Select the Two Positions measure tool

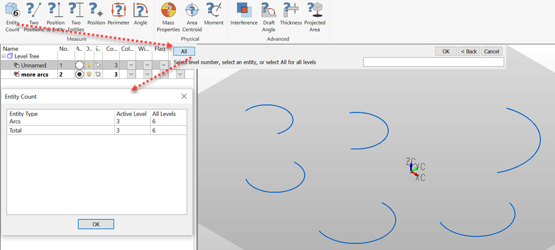pos(34,17)
